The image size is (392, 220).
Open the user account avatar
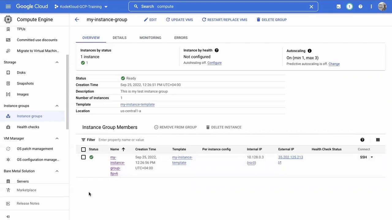(382, 6)
